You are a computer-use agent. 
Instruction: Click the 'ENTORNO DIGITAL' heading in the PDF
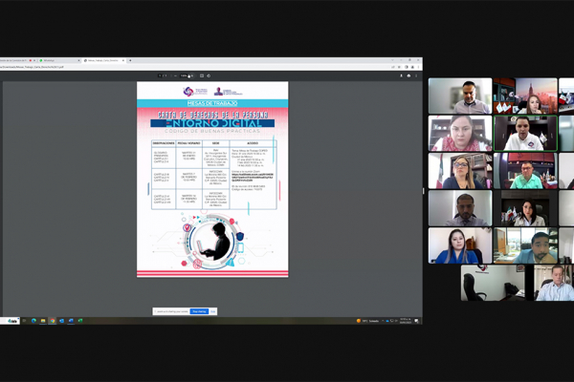pos(212,123)
